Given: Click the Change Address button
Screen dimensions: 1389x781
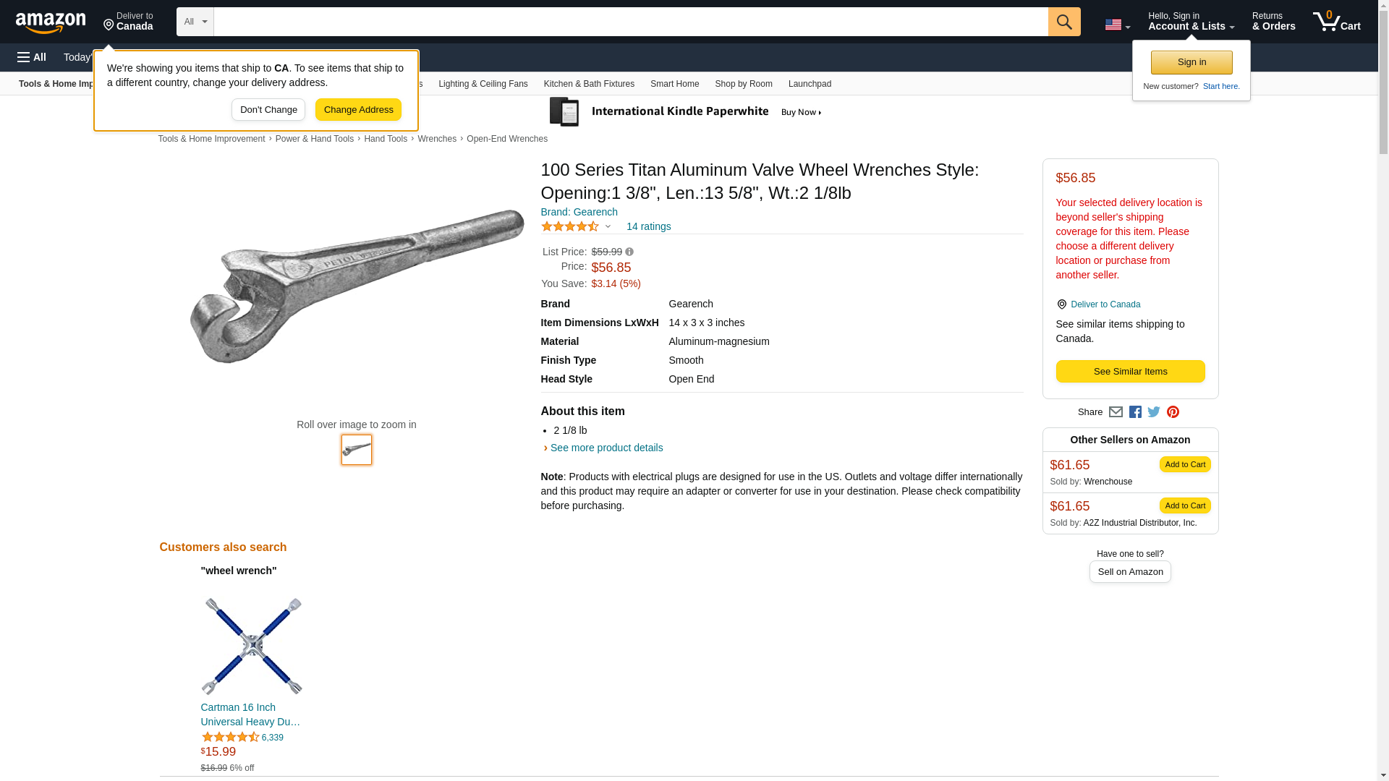Looking at the screenshot, I should (358, 110).
